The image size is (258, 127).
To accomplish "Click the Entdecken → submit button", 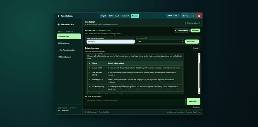I will pos(192,42).
